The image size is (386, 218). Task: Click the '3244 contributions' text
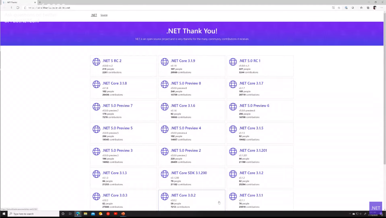(x=248, y=72)
